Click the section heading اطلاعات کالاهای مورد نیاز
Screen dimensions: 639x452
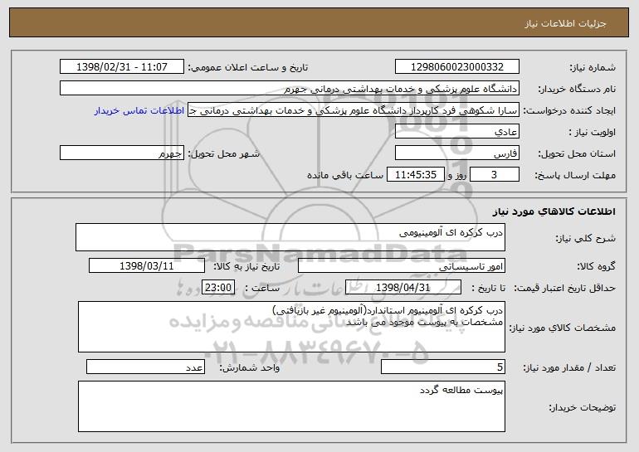(554, 211)
